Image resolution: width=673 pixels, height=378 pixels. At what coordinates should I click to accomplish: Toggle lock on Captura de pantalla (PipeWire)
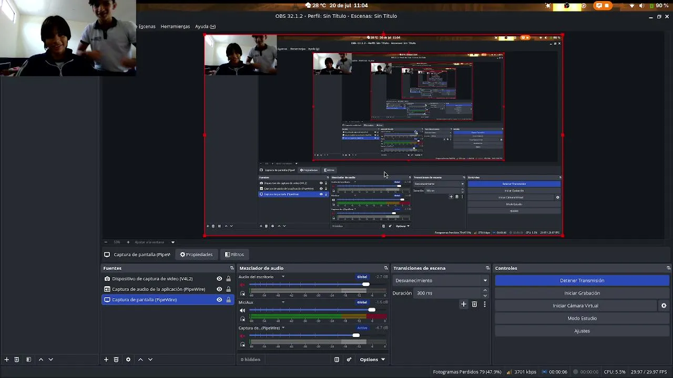coord(228,300)
